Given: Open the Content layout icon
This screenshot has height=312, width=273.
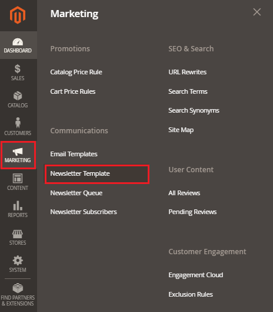Looking at the screenshot, I should click(x=18, y=178).
